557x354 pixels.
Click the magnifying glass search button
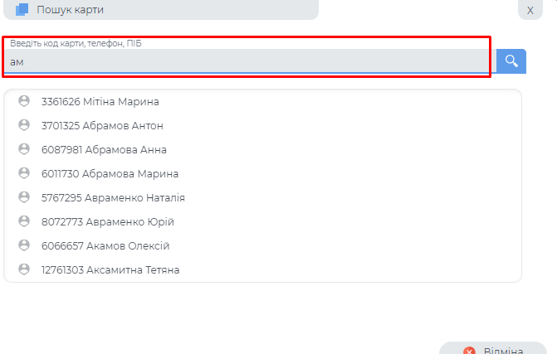pyautogui.click(x=511, y=61)
